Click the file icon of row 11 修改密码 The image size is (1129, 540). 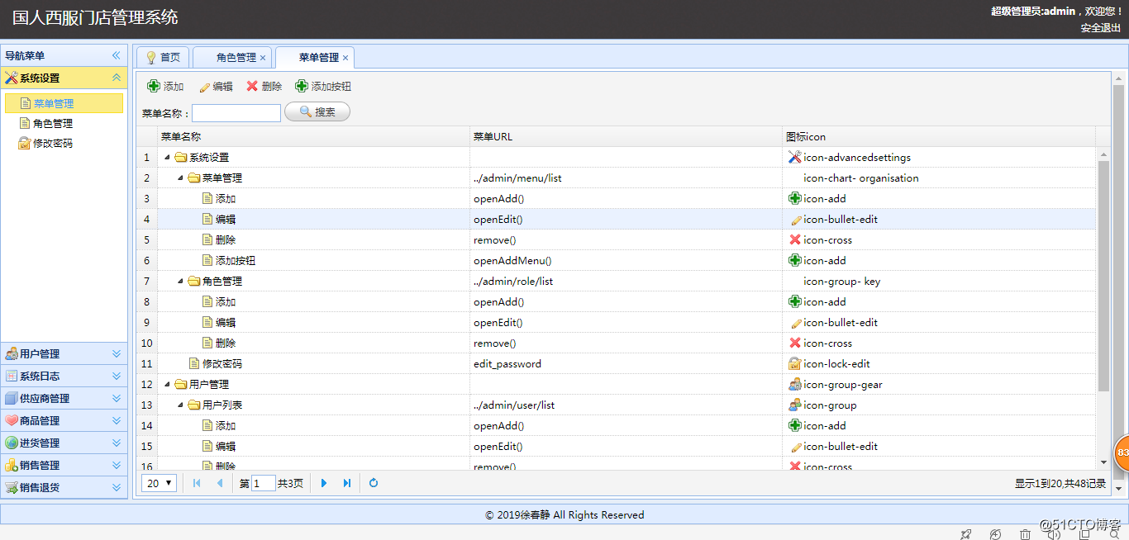pyautogui.click(x=194, y=363)
